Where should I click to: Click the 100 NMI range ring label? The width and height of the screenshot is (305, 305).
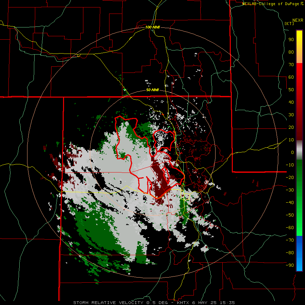tap(152, 27)
